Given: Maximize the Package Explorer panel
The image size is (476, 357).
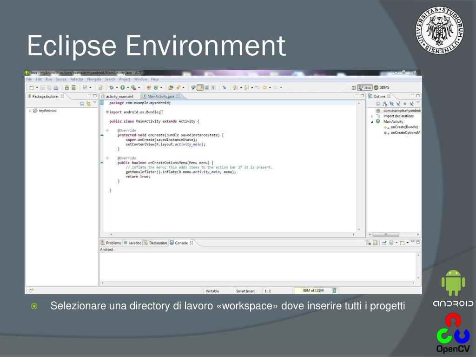Looking at the screenshot, I should coord(95,96).
